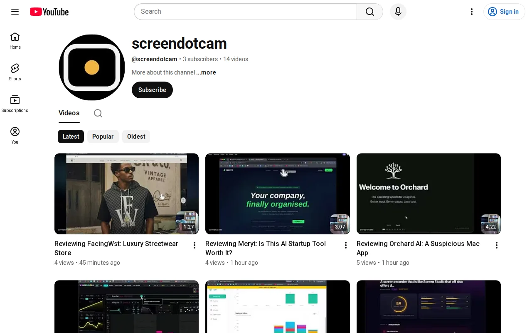Click the '3 subscribers' text
532x333 pixels.
[200, 59]
